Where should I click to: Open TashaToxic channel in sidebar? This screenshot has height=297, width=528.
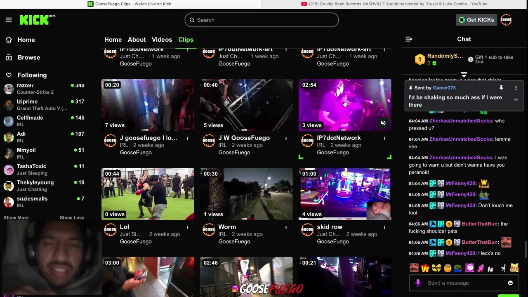coord(44,169)
